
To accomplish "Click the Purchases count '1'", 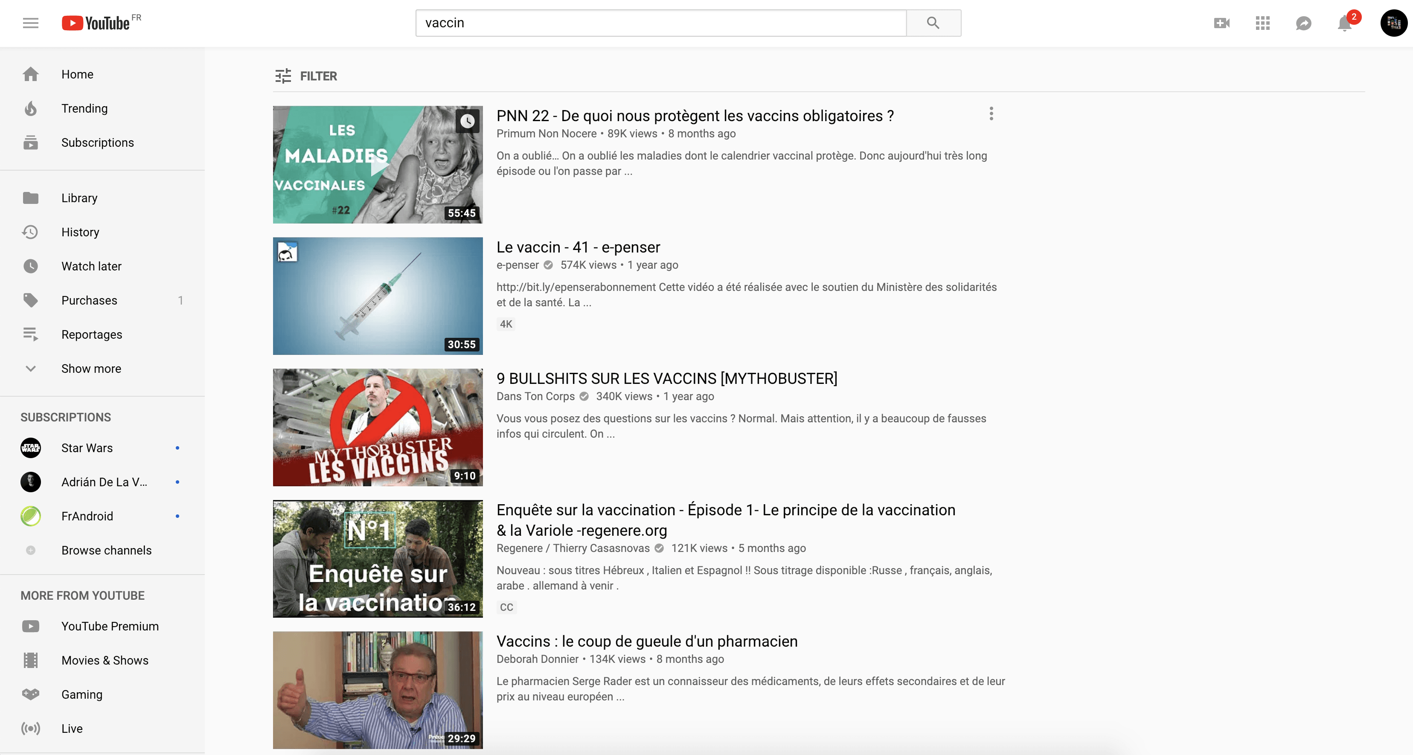I will [x=180, y=300].
